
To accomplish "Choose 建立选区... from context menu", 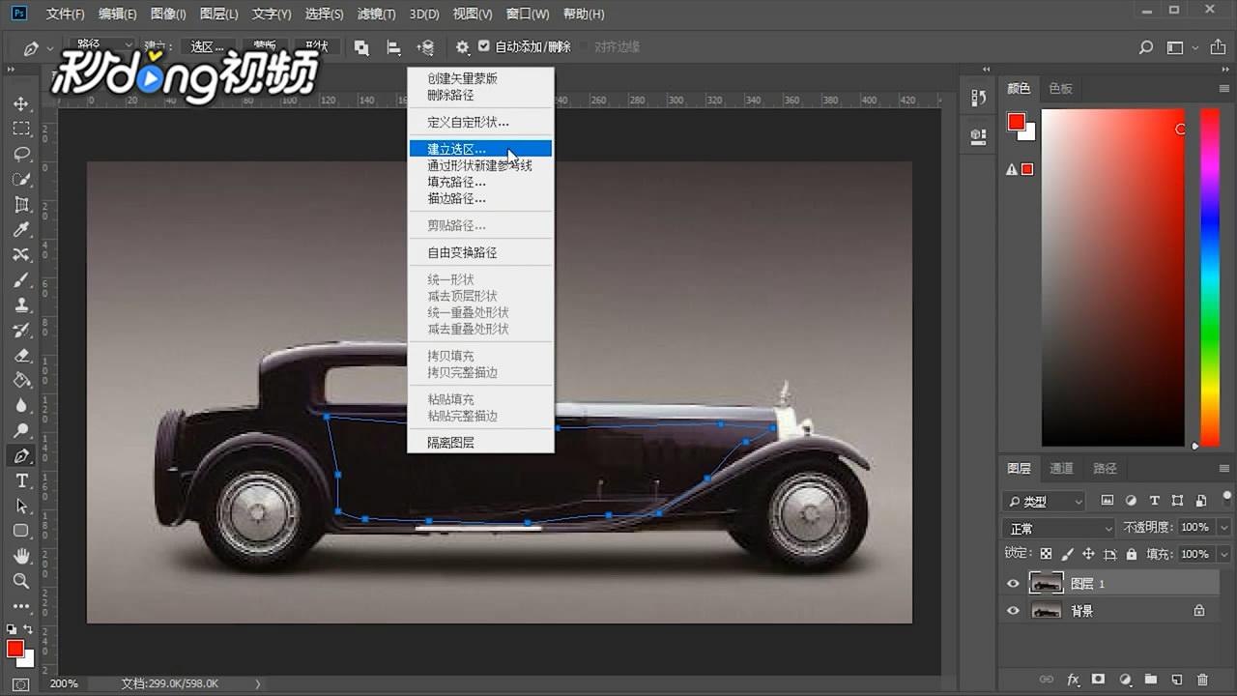I will 480,149.
